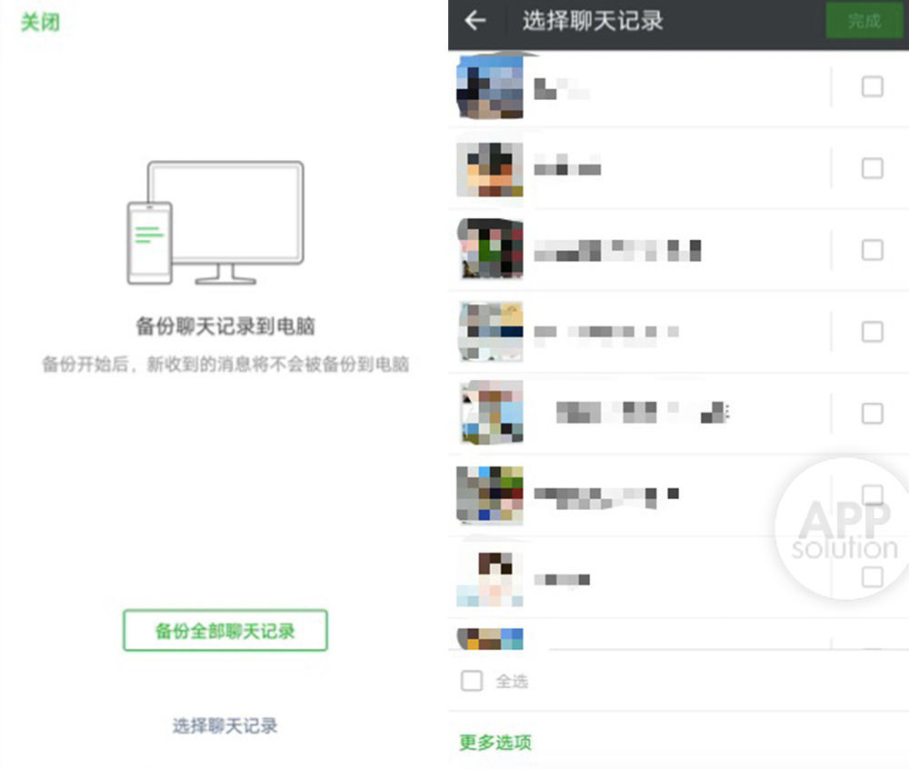Check the checkbox for the sixth chat
Screen dimensions: 909x769
[x=872, y=494]
